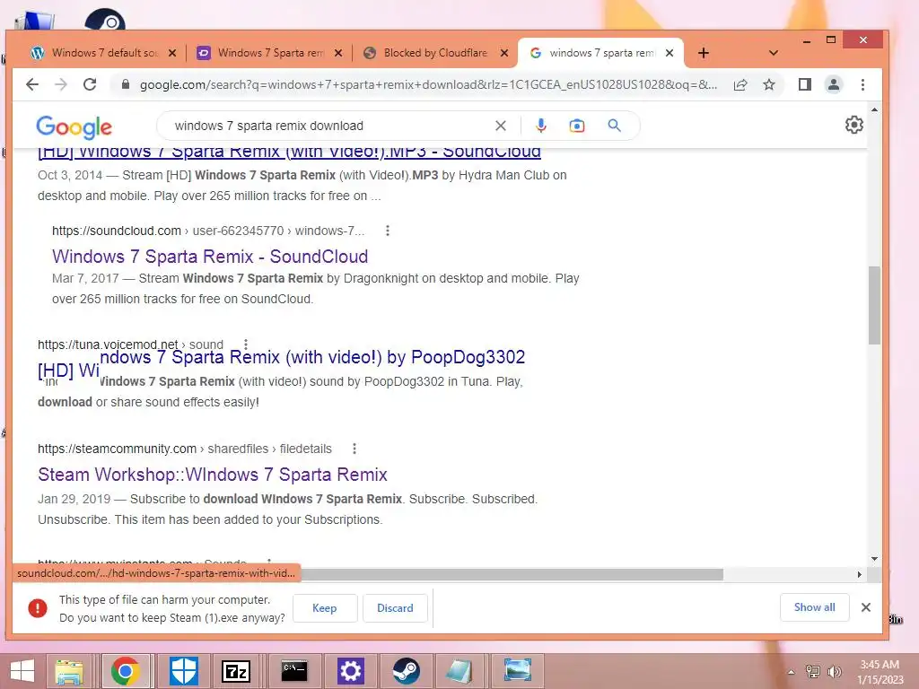The height and width of the screenshot is (689, 919).
Task: Go back to the previous page
Action: click(x=32, y=84)
